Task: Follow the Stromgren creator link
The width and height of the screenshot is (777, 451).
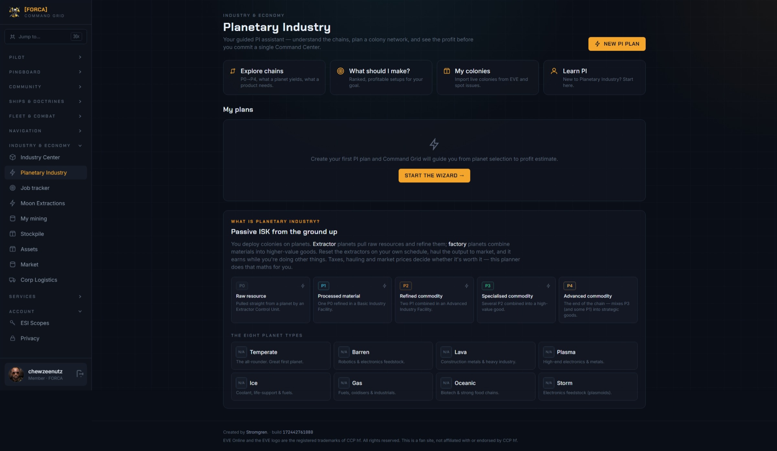Action: [x=256, y=432]
